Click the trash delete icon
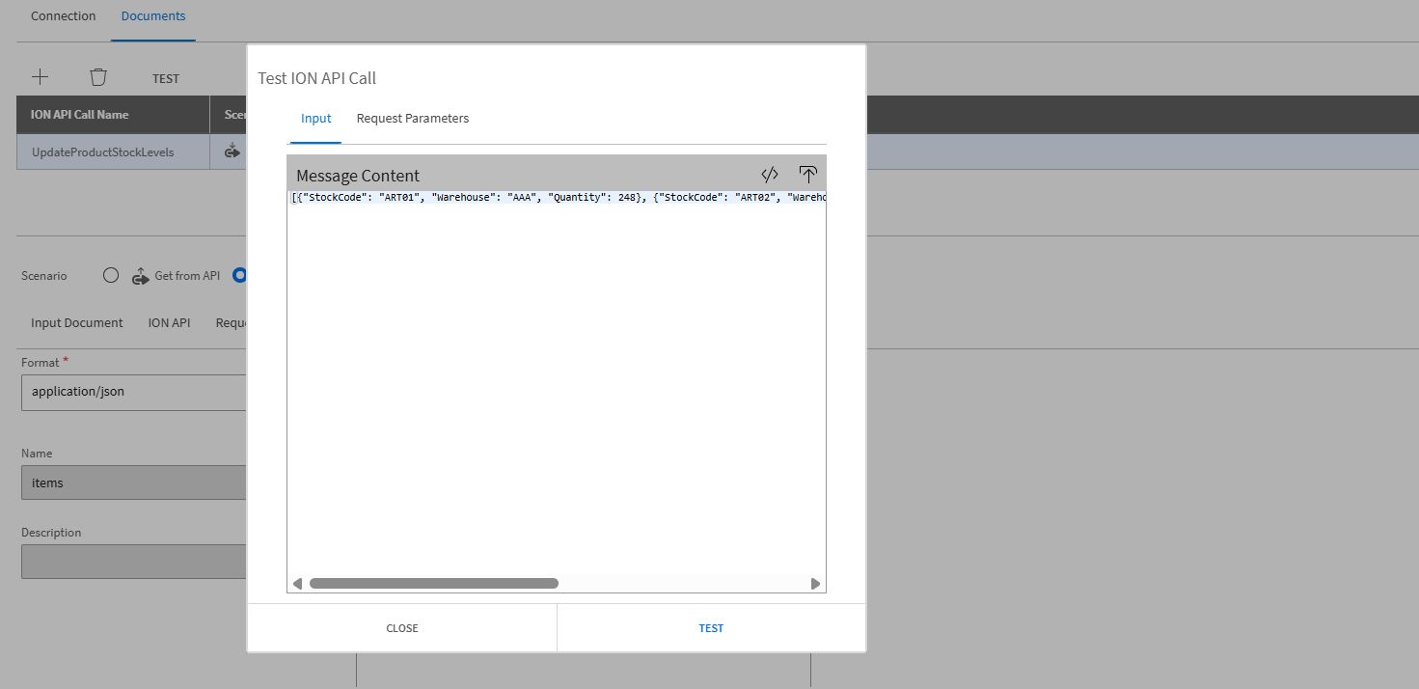The image size is (1419, 689). tap(98, 77)
